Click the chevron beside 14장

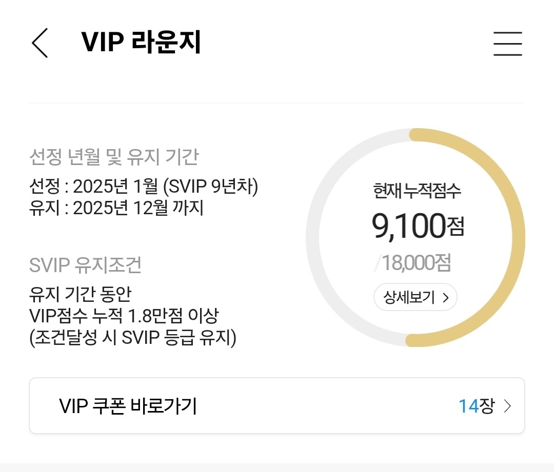click(508, 406)
